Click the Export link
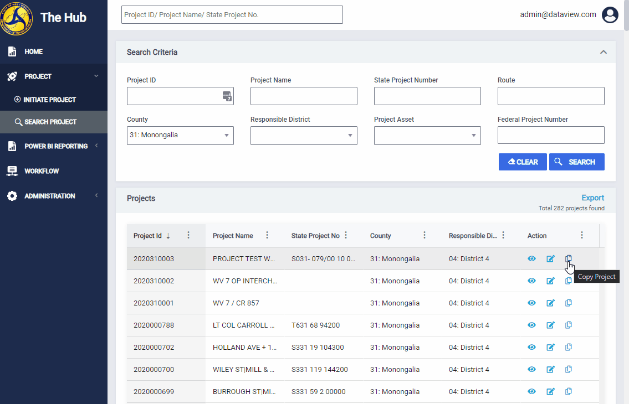 coord(592,198)
